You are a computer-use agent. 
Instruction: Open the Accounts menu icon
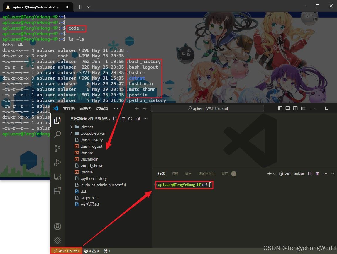(x=57, y=226)
